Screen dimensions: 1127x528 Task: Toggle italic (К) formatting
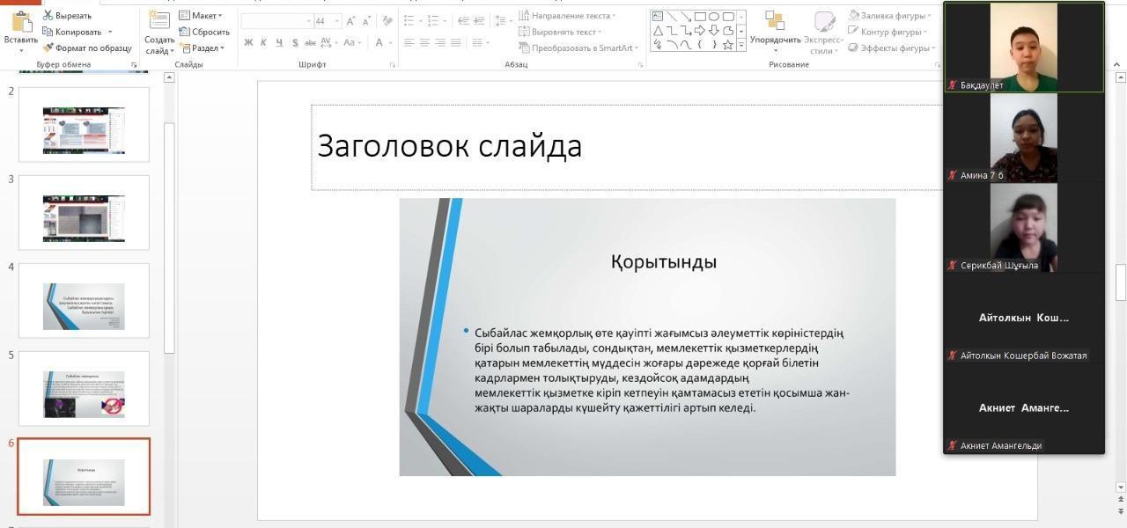264,42
